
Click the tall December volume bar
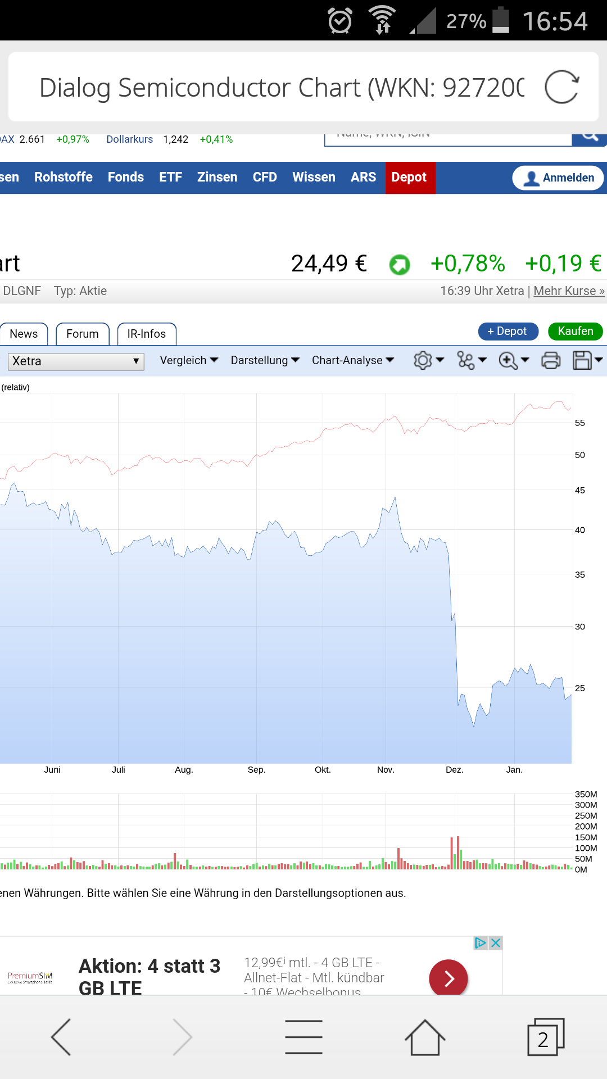point(458,853)
